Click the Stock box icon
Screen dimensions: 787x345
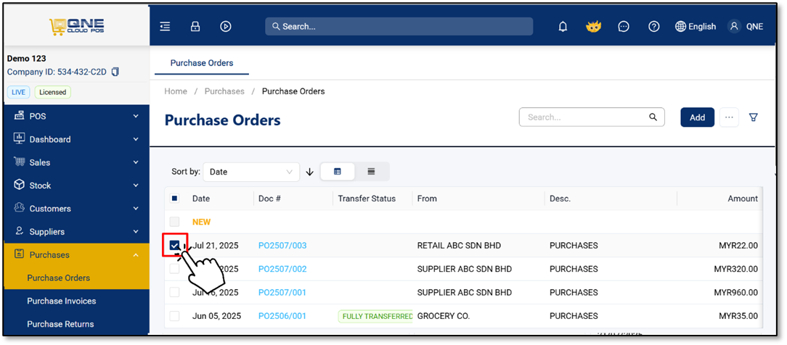(19, 185)
